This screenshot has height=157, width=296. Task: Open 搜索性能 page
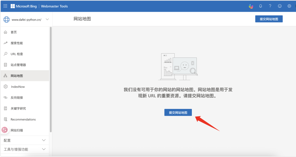[x=25, y=43]
